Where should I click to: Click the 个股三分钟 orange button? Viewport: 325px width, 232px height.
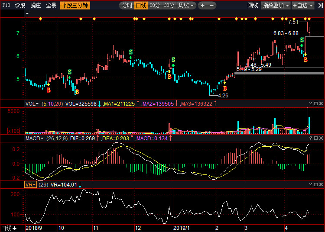point(75,5)
